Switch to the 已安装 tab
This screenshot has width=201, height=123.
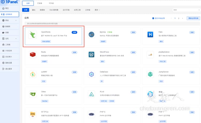pos(40,3)
